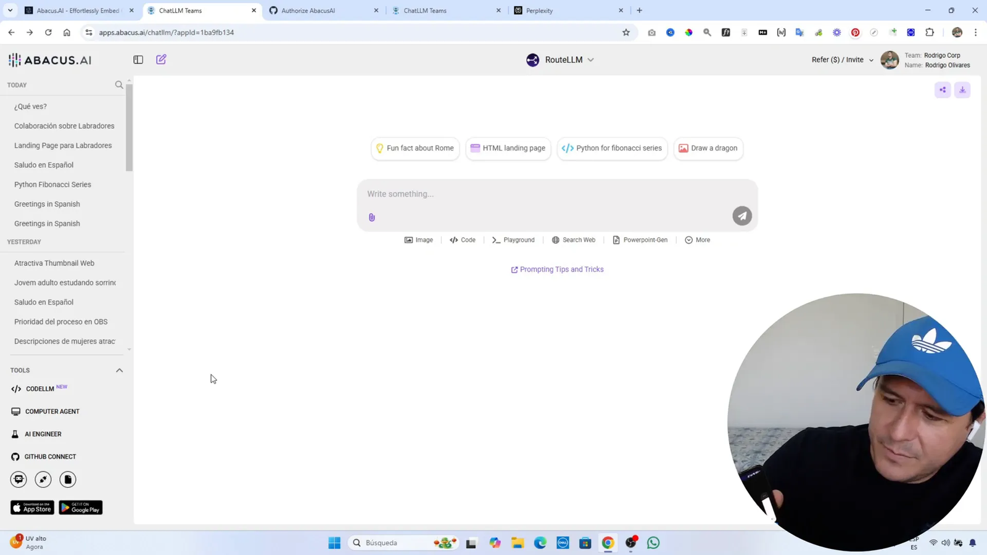Open the Google Chrome taskbar icon

pos(607,542)
